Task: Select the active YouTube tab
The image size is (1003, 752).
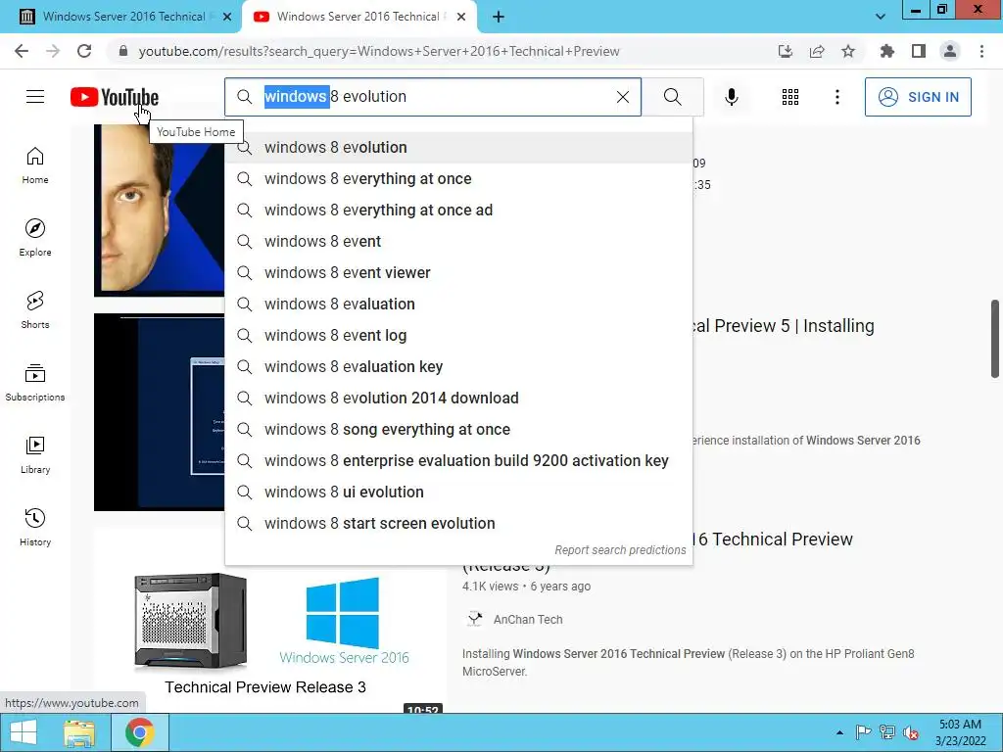Action: click(x=358, y=17)
